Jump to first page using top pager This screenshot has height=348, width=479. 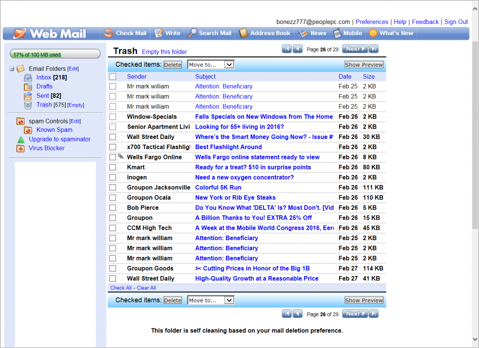(287, 49)
